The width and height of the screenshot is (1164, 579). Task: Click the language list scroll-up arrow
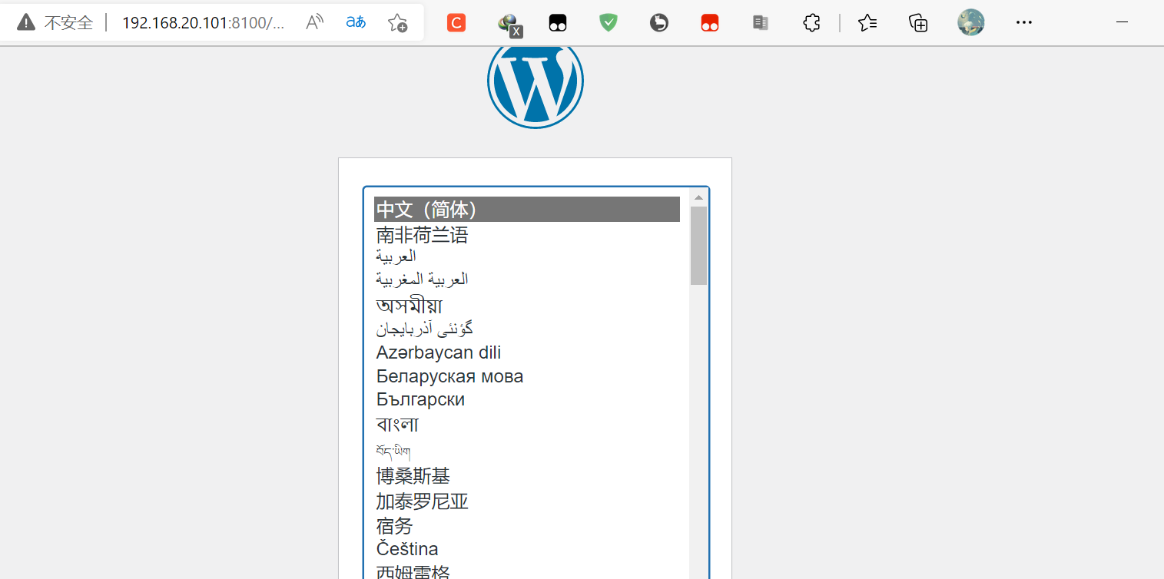point(698,197)
